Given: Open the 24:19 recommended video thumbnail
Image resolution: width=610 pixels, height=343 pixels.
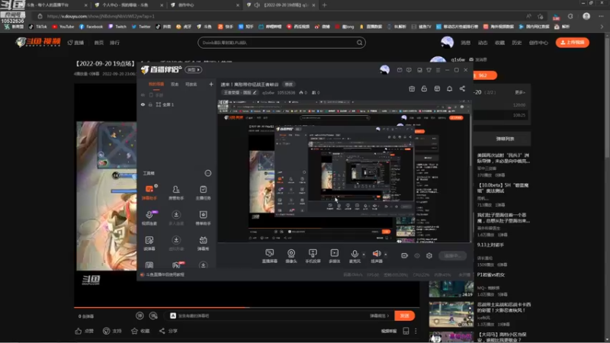Looking at the screenshot, I should [451, 289].
